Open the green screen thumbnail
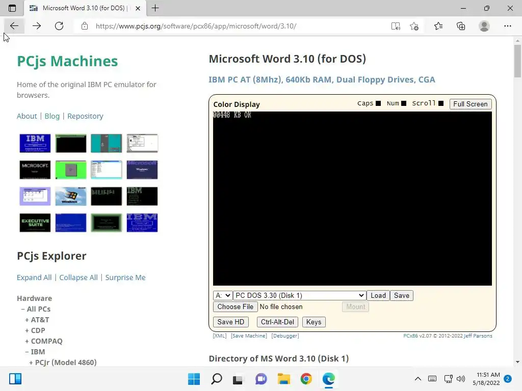The height and width of the screenshot is (391, 522). 70,170
